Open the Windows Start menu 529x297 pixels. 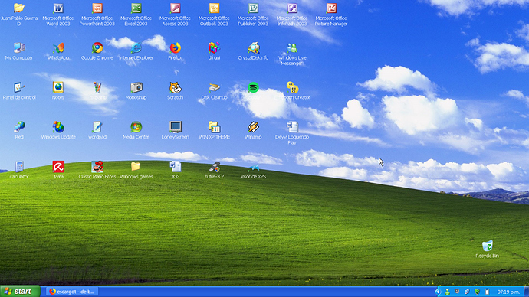pos(20,292)
